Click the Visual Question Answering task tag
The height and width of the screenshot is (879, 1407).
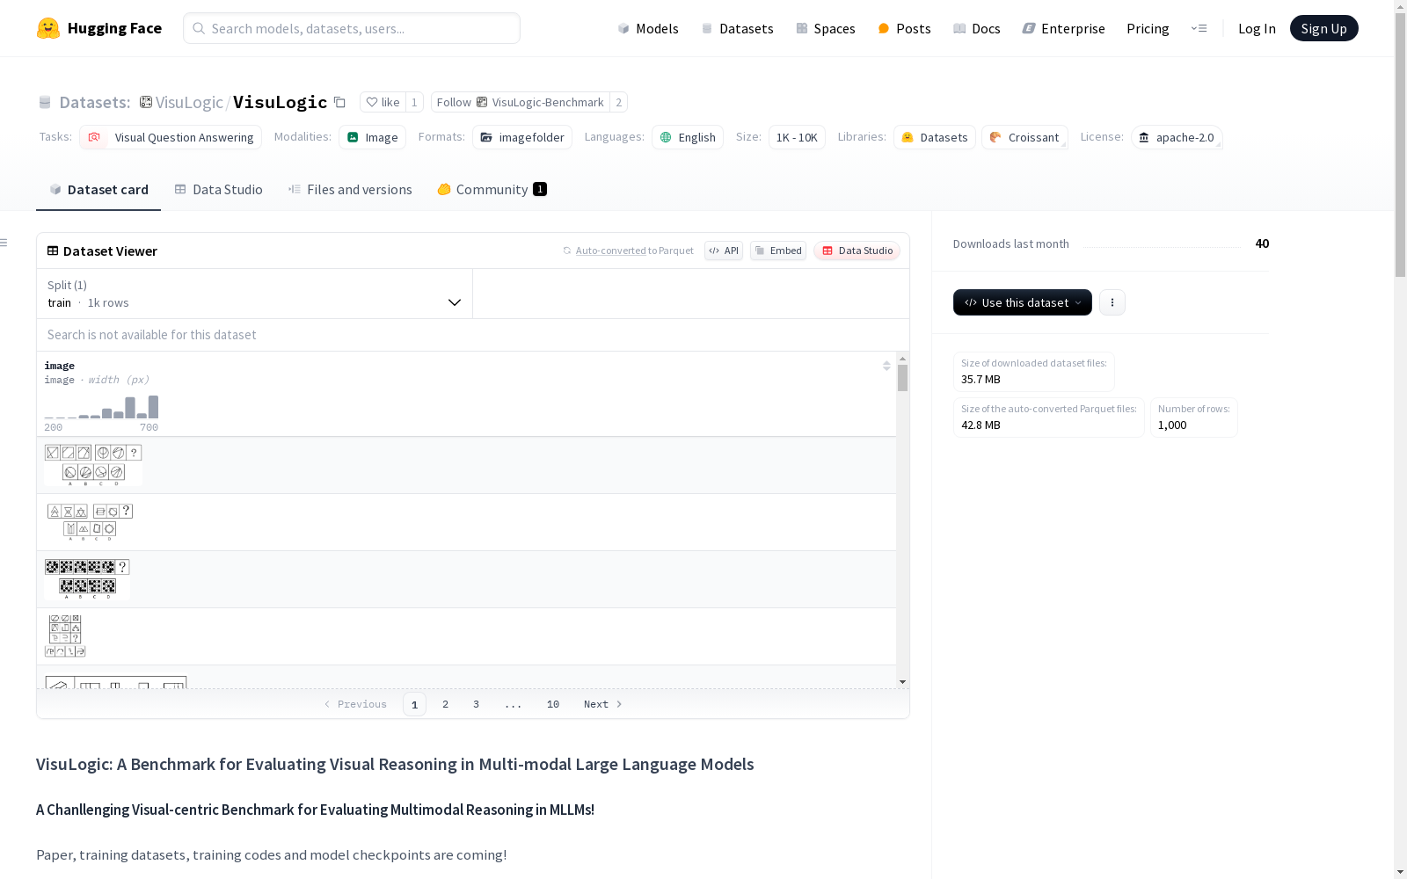pyautogui.click(x=171, y=137)
